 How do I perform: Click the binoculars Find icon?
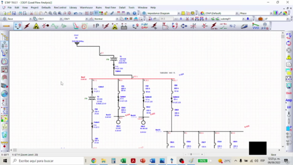[x=128, y=13]
